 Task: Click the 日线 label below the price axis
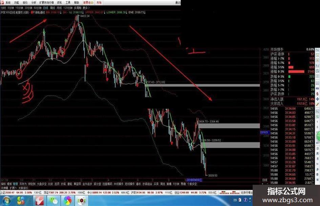tap(265, 180)
